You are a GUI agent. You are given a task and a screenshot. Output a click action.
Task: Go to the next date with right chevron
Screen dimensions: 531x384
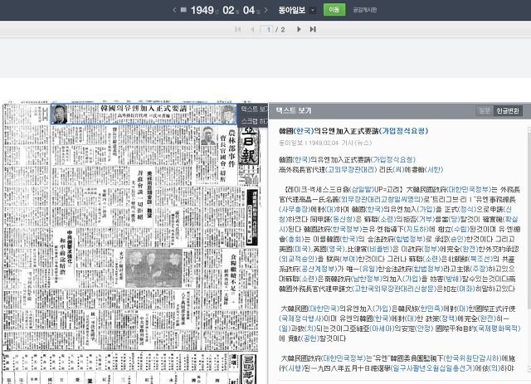(266, 10)
